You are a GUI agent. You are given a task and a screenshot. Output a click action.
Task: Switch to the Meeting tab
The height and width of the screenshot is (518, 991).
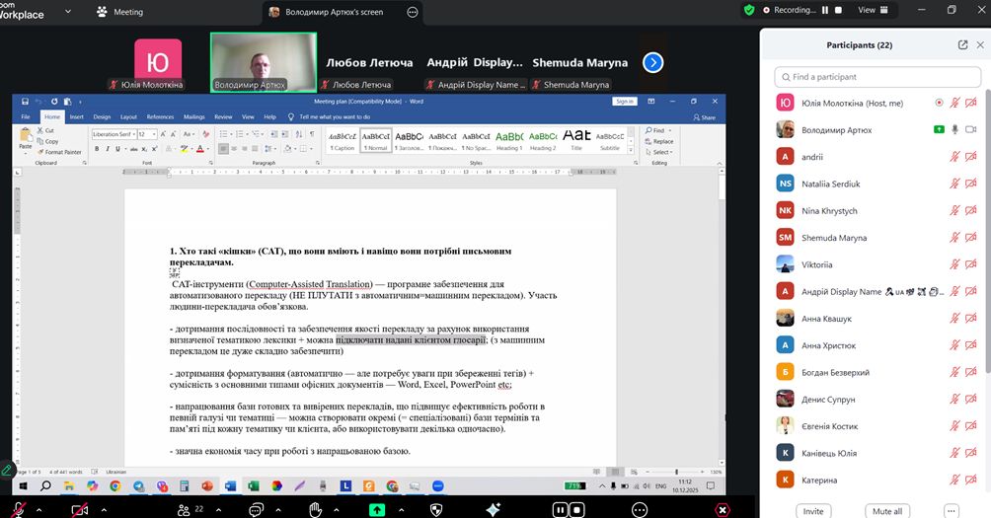[x=119, y=12]
